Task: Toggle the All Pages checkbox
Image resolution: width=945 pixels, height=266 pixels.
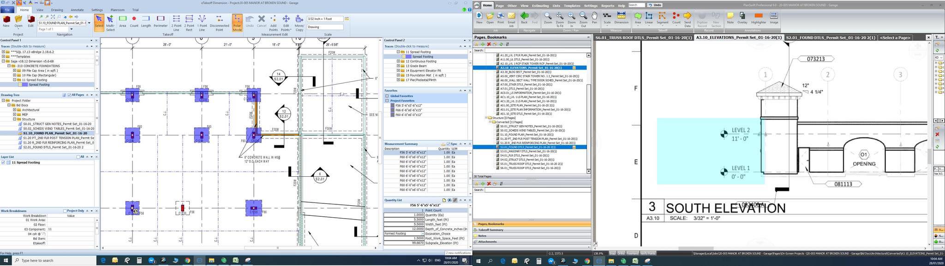Action: coord(70,95)
